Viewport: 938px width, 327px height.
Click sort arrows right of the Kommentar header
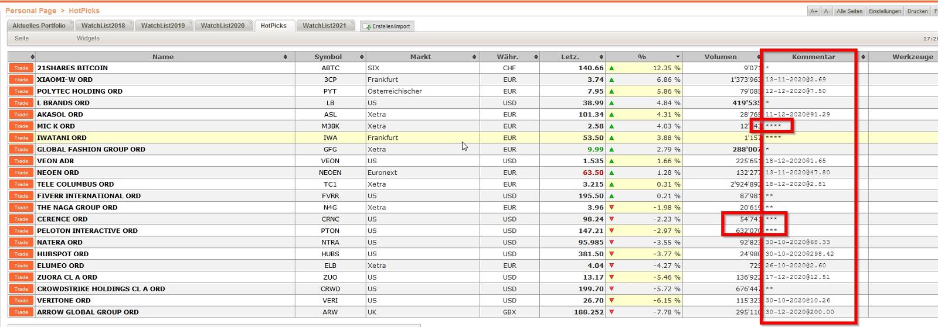863,57
